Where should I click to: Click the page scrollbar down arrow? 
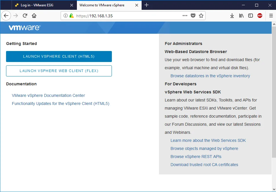click(x=274, y=189)
